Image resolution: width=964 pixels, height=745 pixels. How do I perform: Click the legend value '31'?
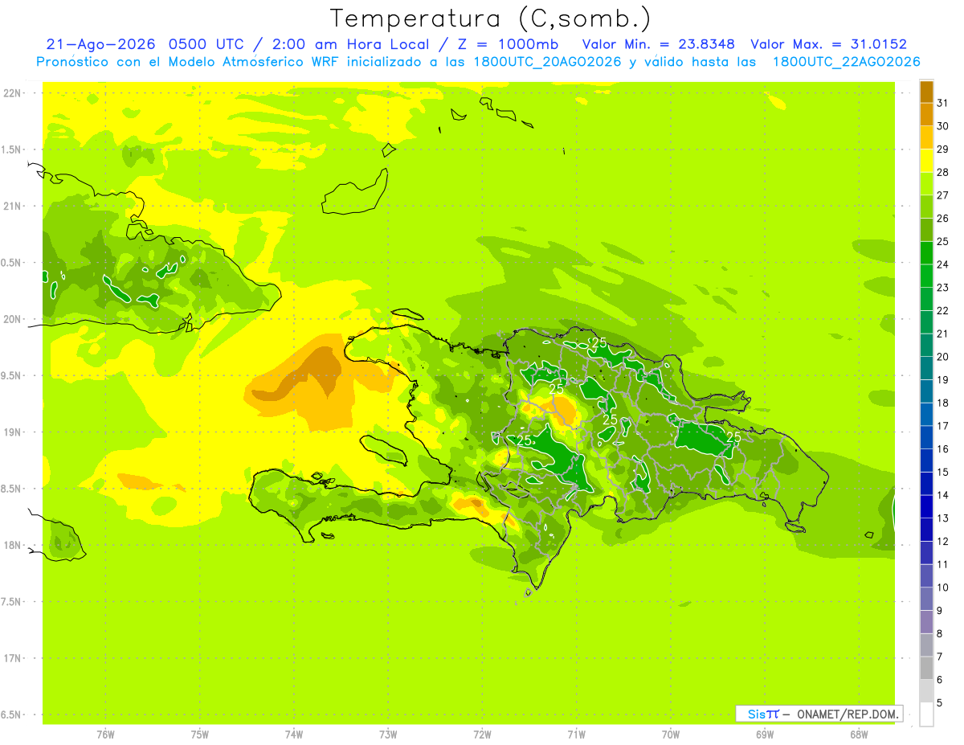(x=943, y=103)
